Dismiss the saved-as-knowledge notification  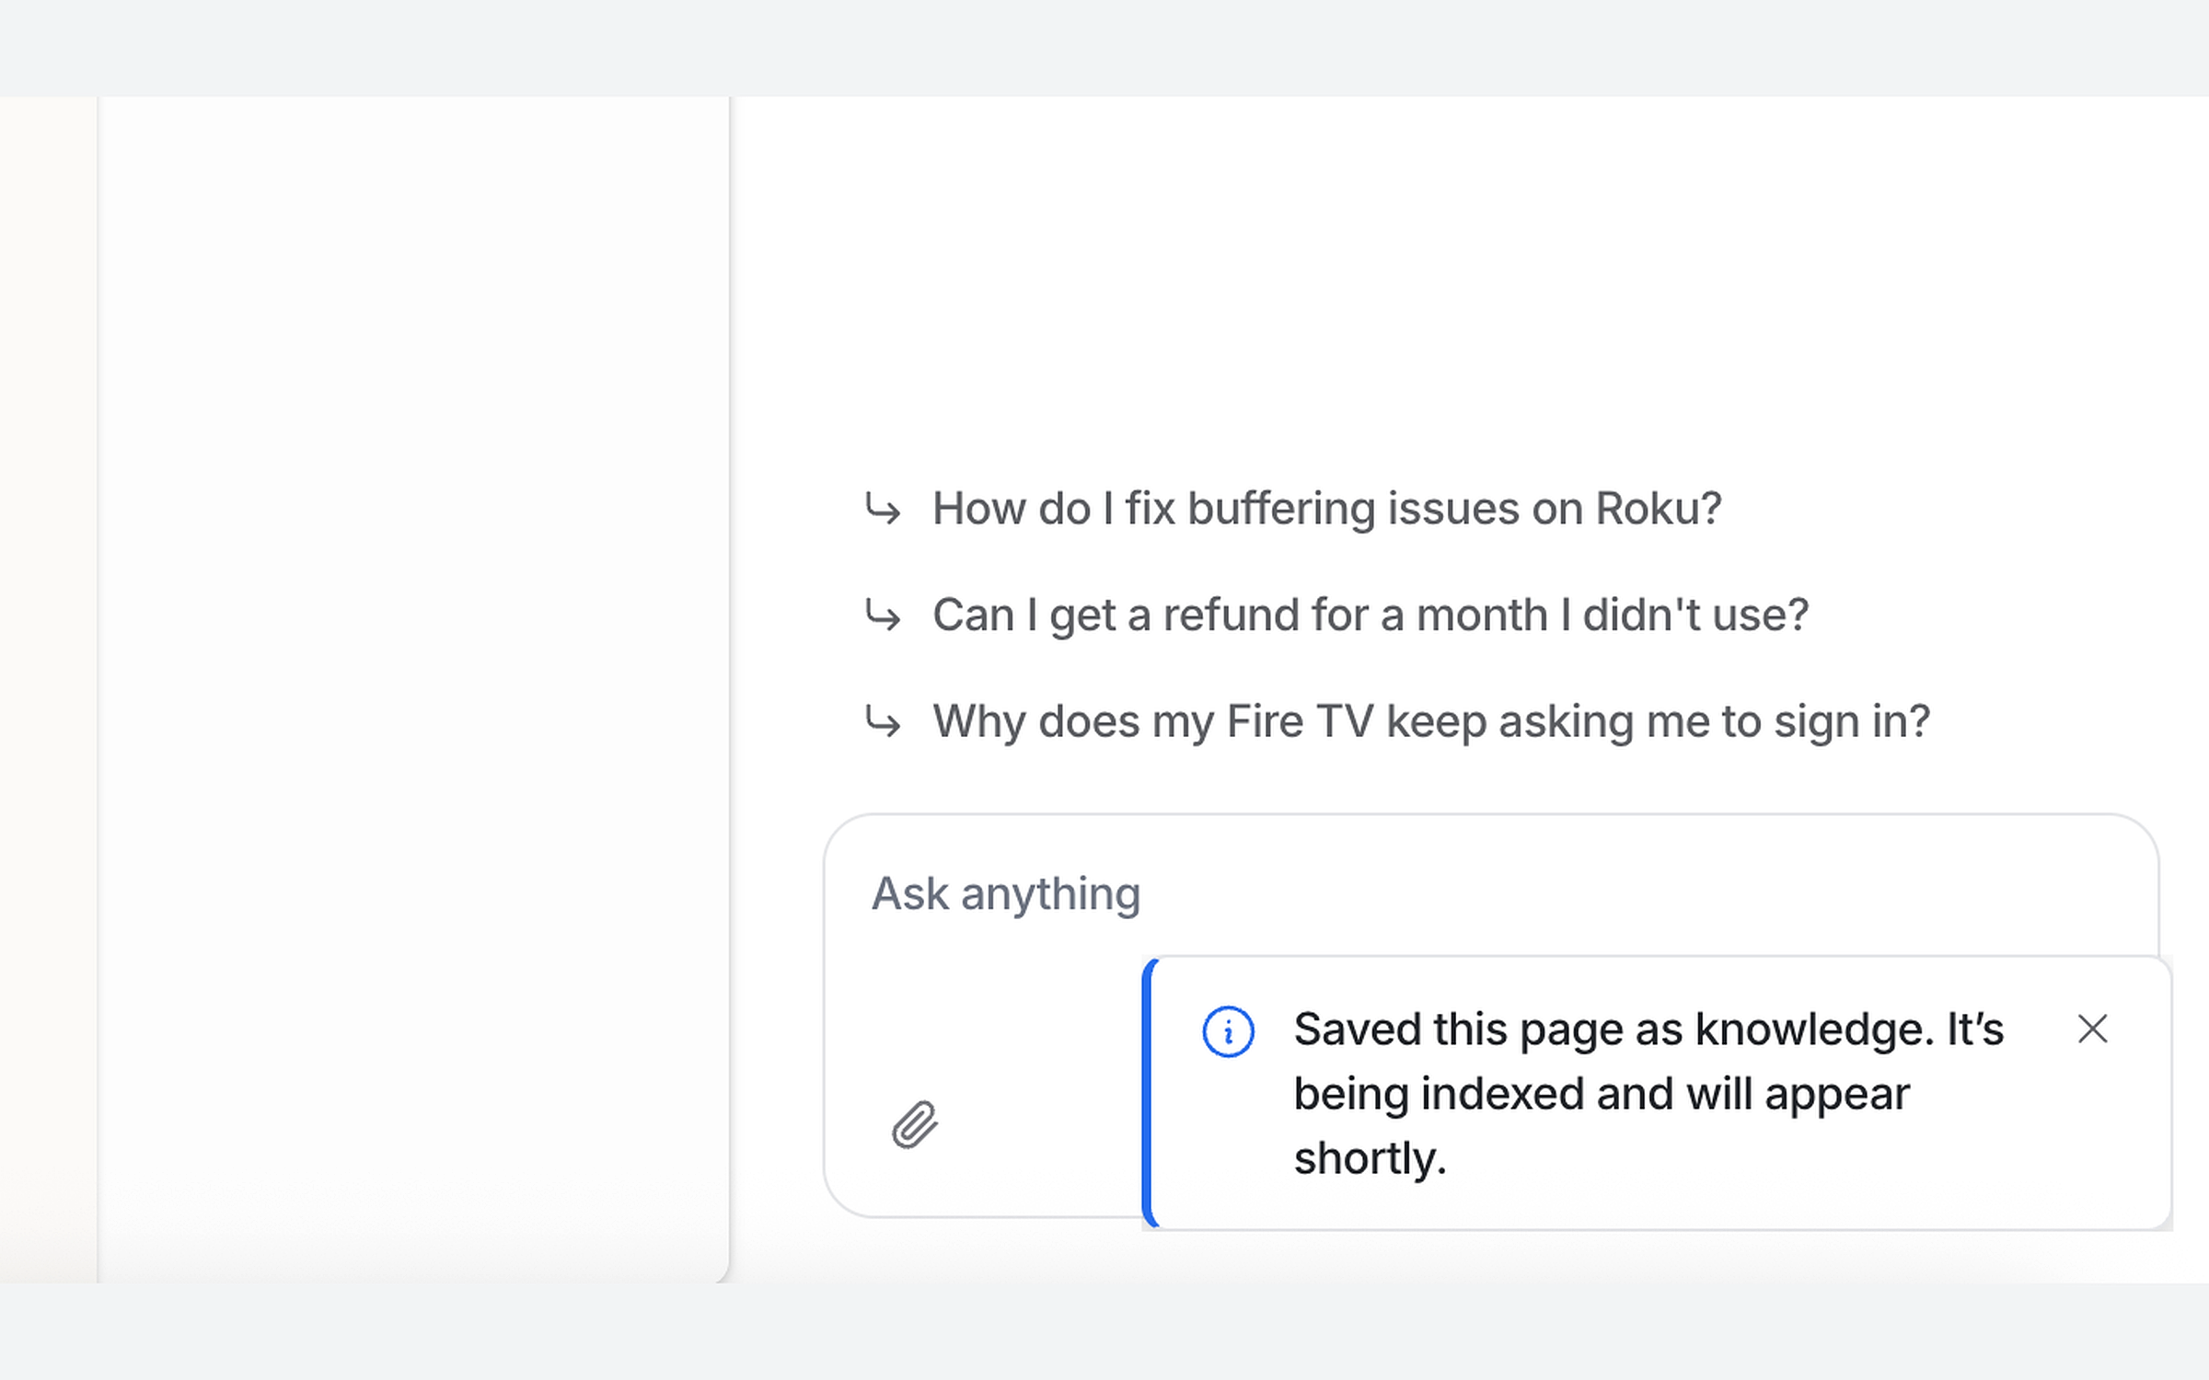click(x=2092, y=1029)
